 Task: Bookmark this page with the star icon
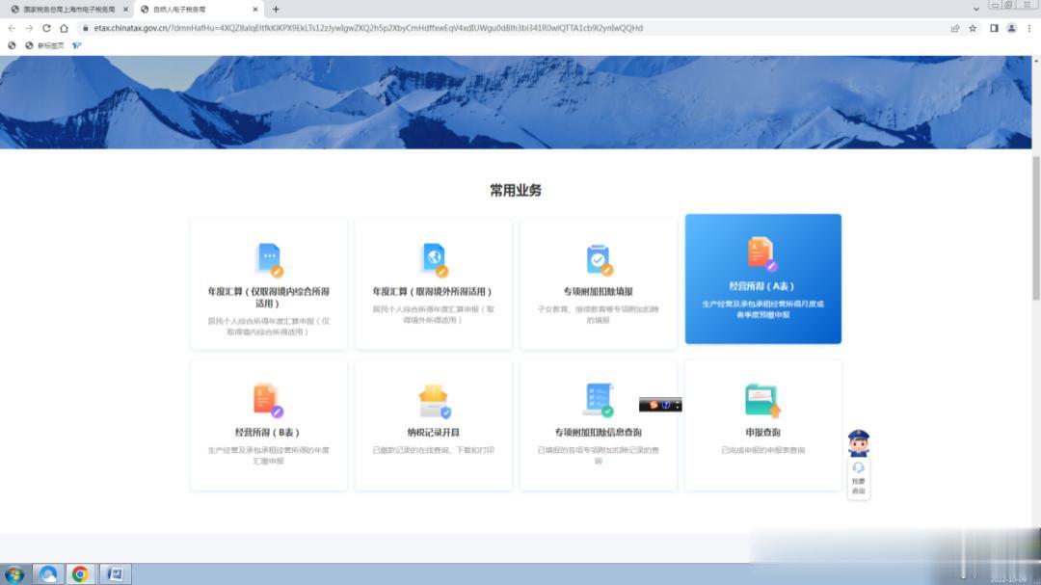click(x=973, y=28)
